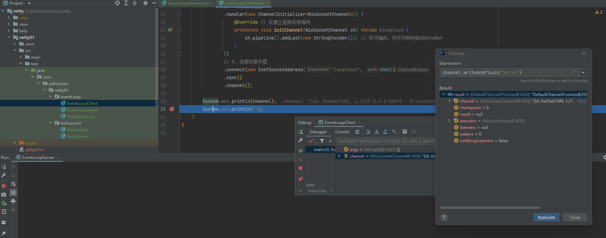
Task: Print the Run console output
Action: click(x=13, y=201)
